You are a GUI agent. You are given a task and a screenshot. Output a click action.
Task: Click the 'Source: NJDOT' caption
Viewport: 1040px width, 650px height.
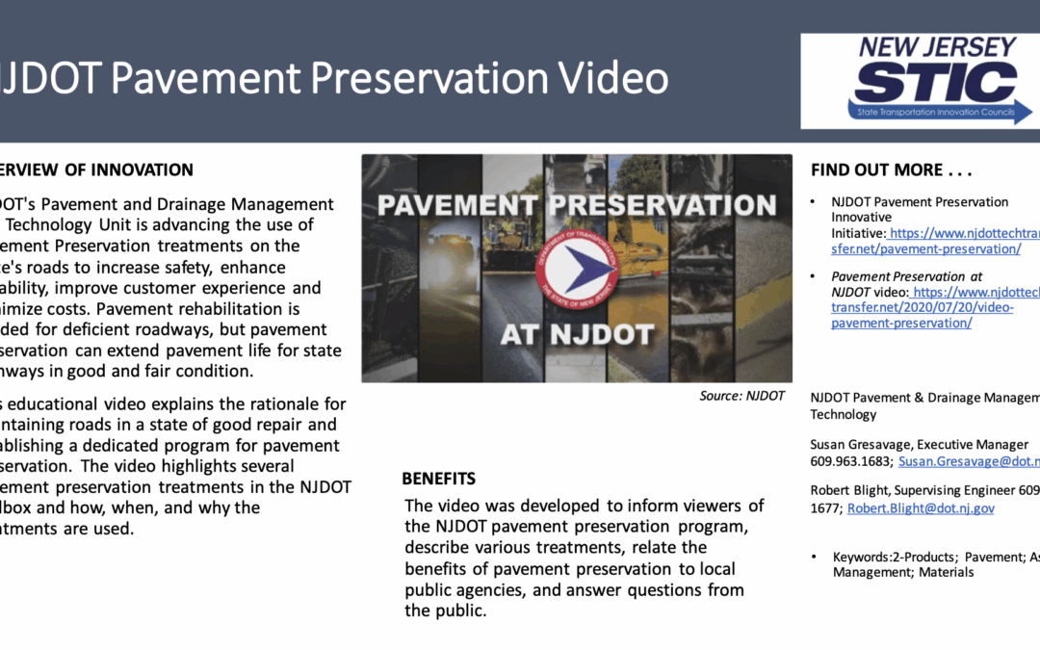741,396
